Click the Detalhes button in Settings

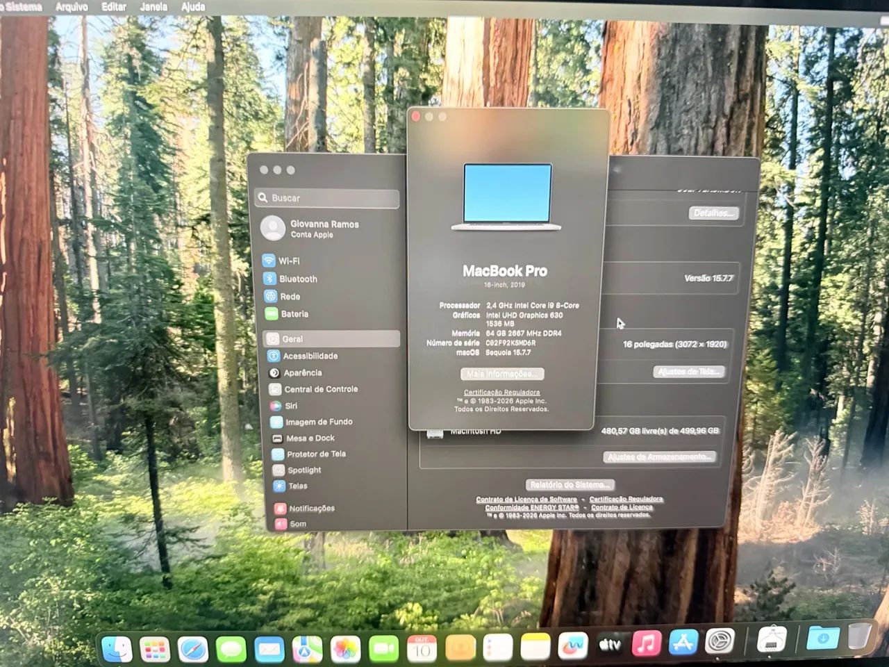[713, 213]
